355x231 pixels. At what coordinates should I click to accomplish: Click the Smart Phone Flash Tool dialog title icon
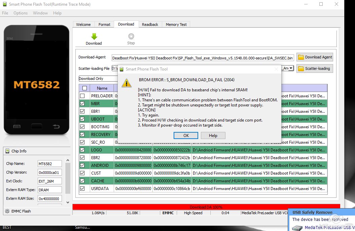click(121, 69)
